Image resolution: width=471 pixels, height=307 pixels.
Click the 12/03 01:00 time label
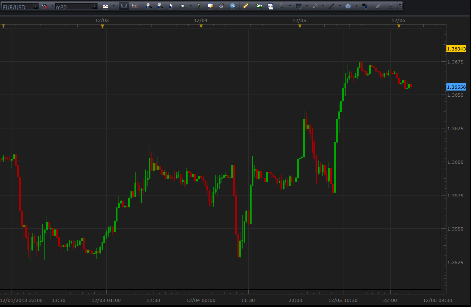click(x=106, y=300)
